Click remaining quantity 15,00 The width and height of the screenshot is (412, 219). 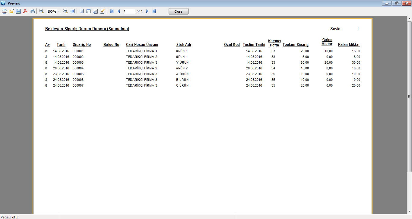(x=356, y=51)
